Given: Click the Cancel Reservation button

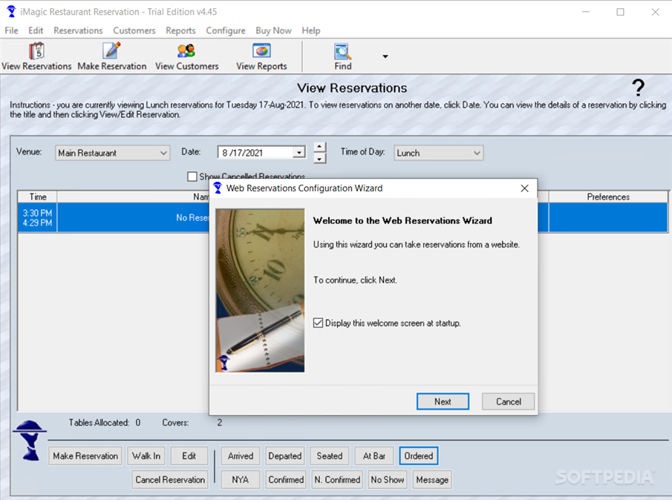Looking at the screenshot, I should (170, 479).
